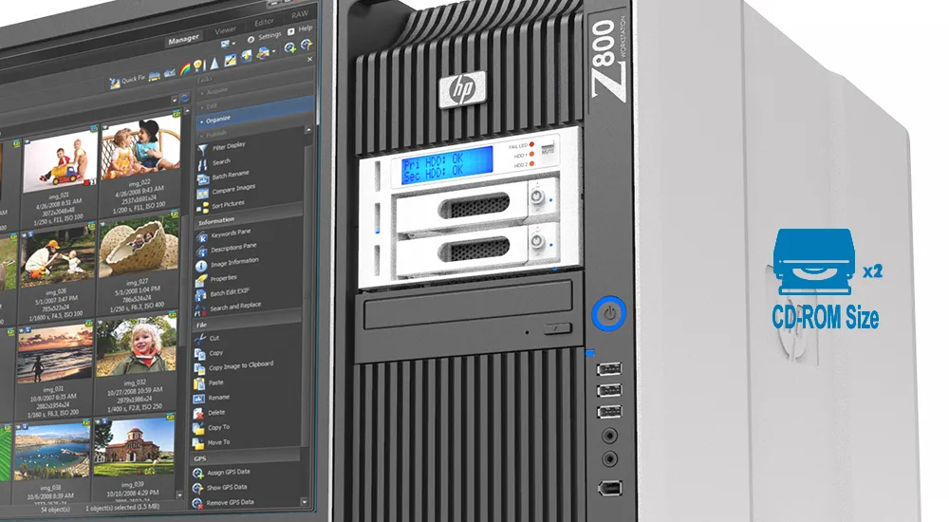The width and height of the screenshot is (949, 522).
Task: Click the '1 object(s) selected (1.5 MB)' status text
Action: click(122, 508)
